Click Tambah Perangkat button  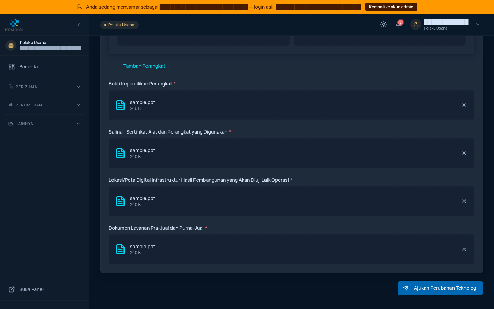click(x=139, y=66)
